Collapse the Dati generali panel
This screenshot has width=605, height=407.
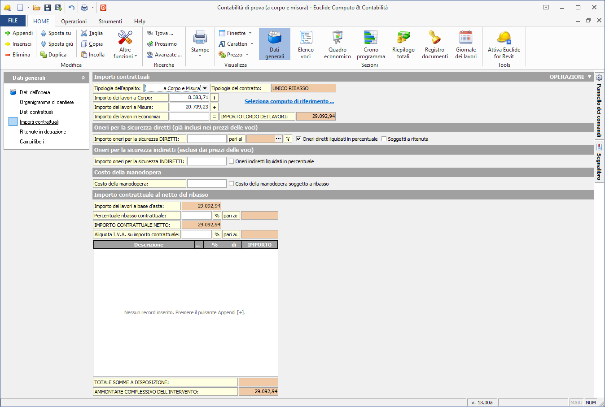coord(83,78)
